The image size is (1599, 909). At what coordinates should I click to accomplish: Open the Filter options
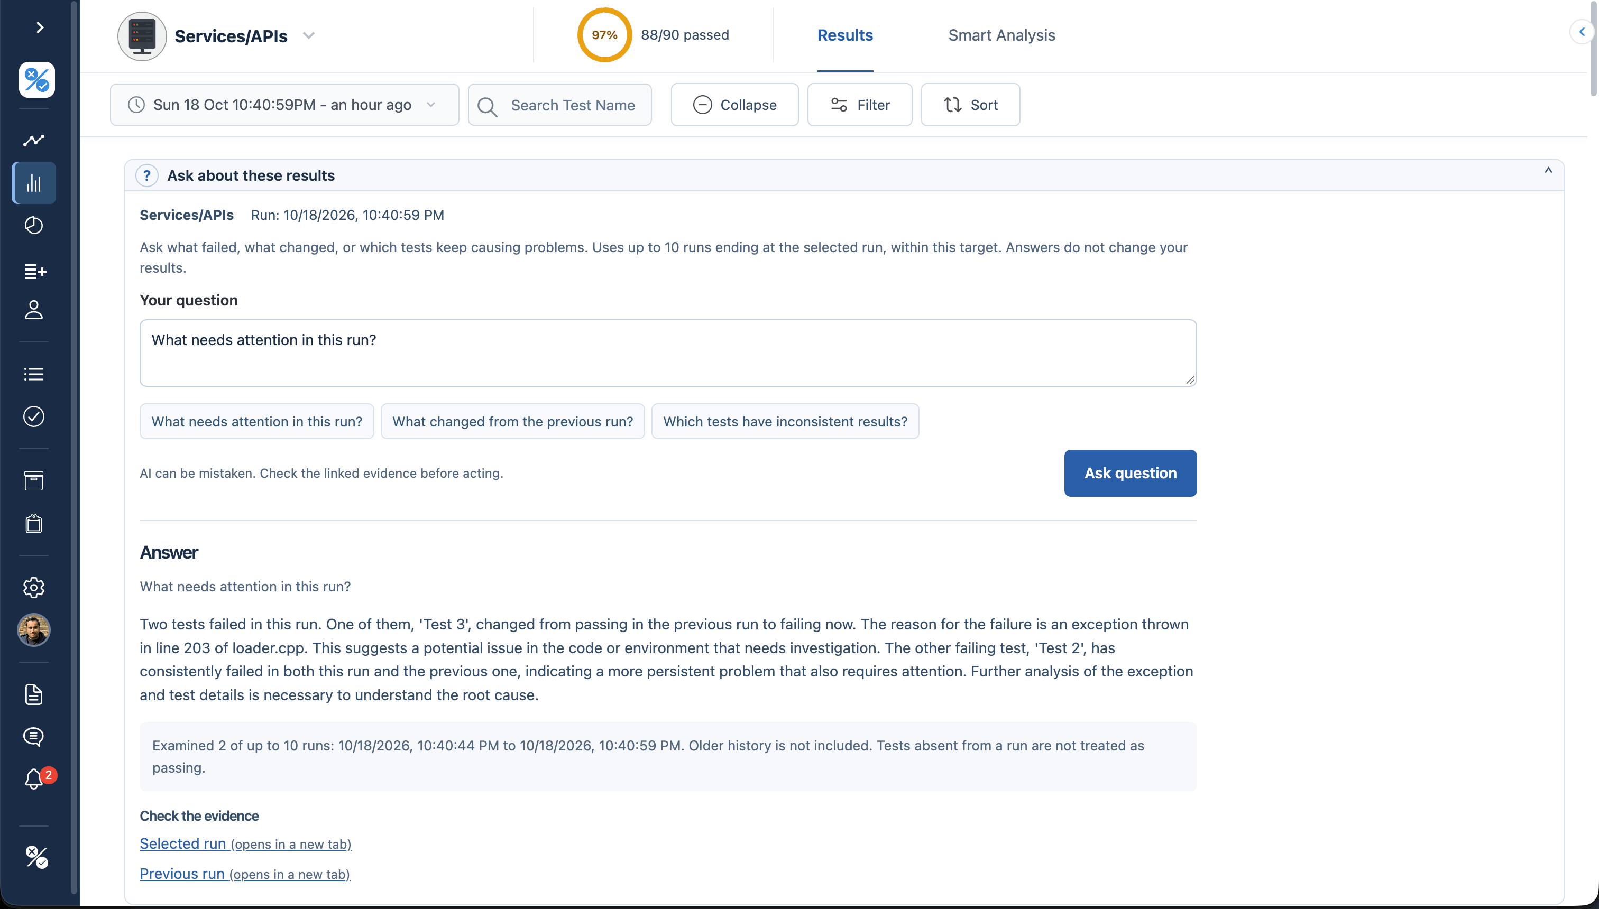pos(859,105)
